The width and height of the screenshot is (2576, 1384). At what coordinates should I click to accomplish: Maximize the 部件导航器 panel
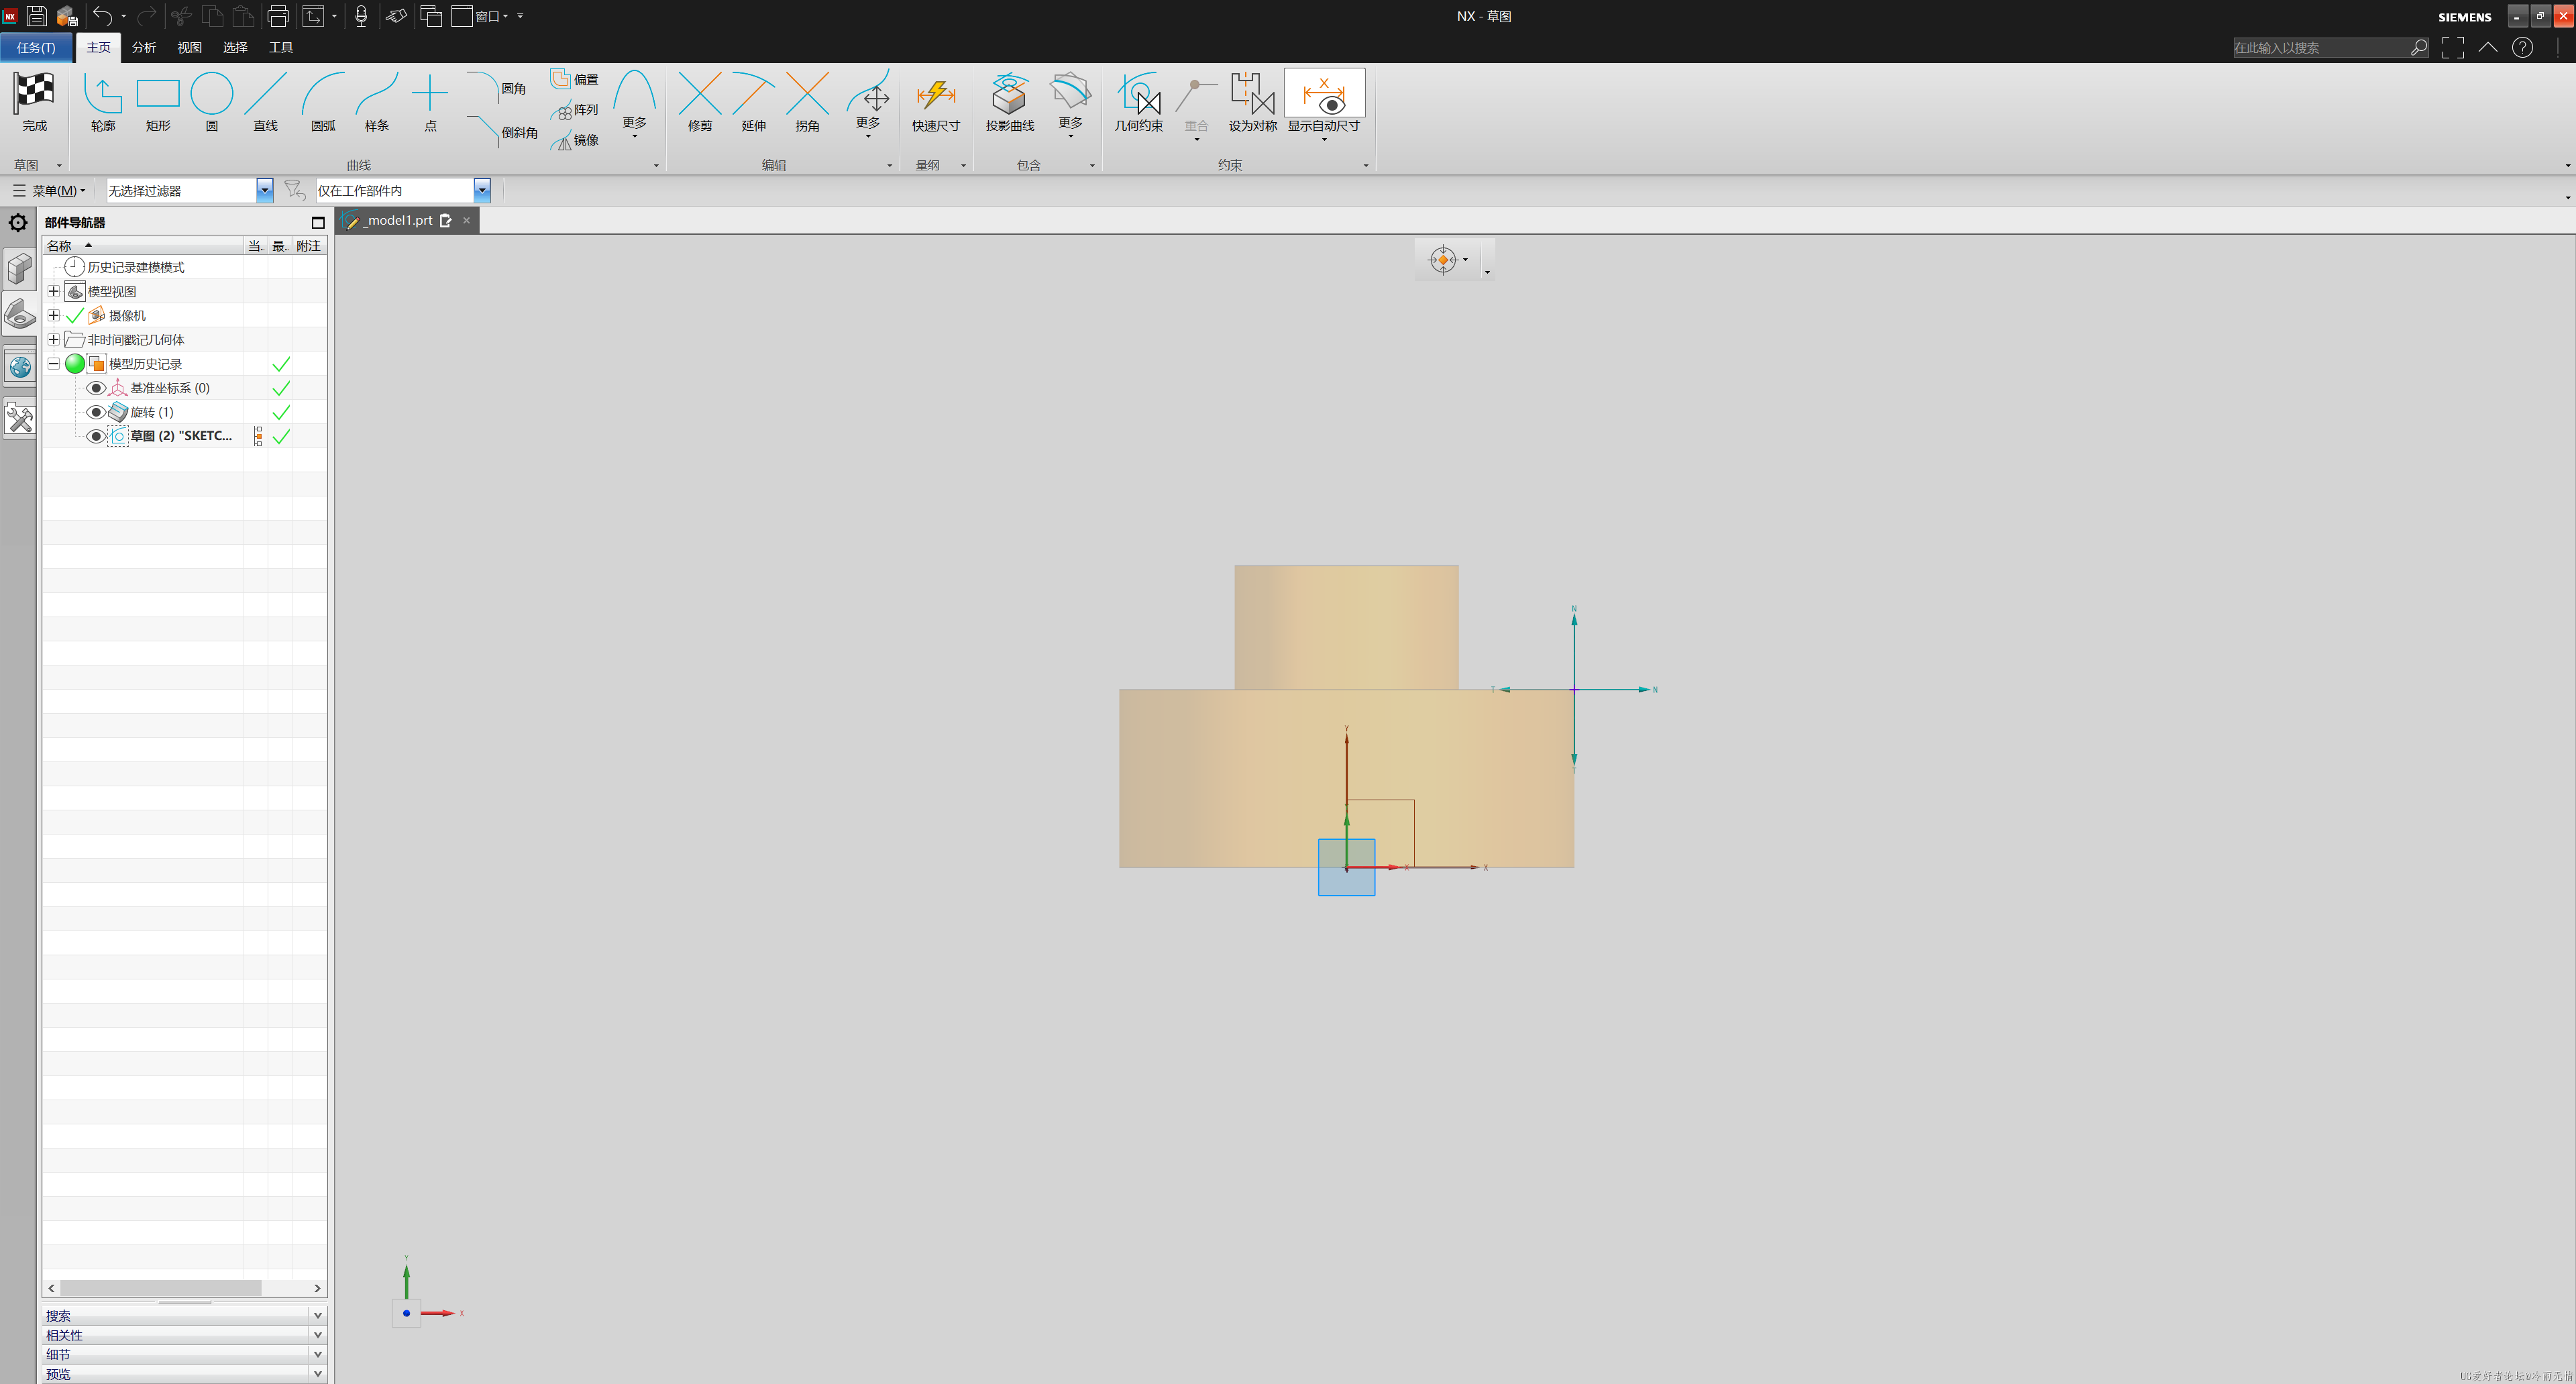pyautogui.click(x=318, y=222)
